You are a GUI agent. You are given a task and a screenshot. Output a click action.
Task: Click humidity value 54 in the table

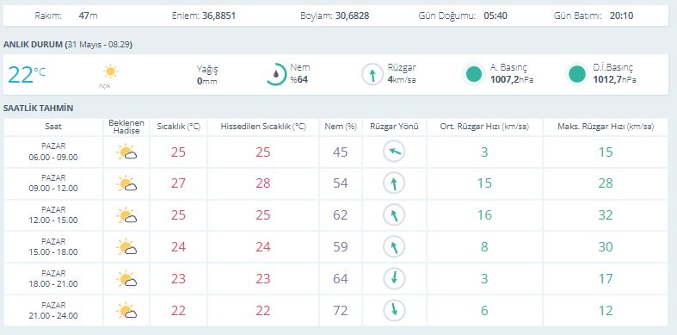[x=341, y=183]
